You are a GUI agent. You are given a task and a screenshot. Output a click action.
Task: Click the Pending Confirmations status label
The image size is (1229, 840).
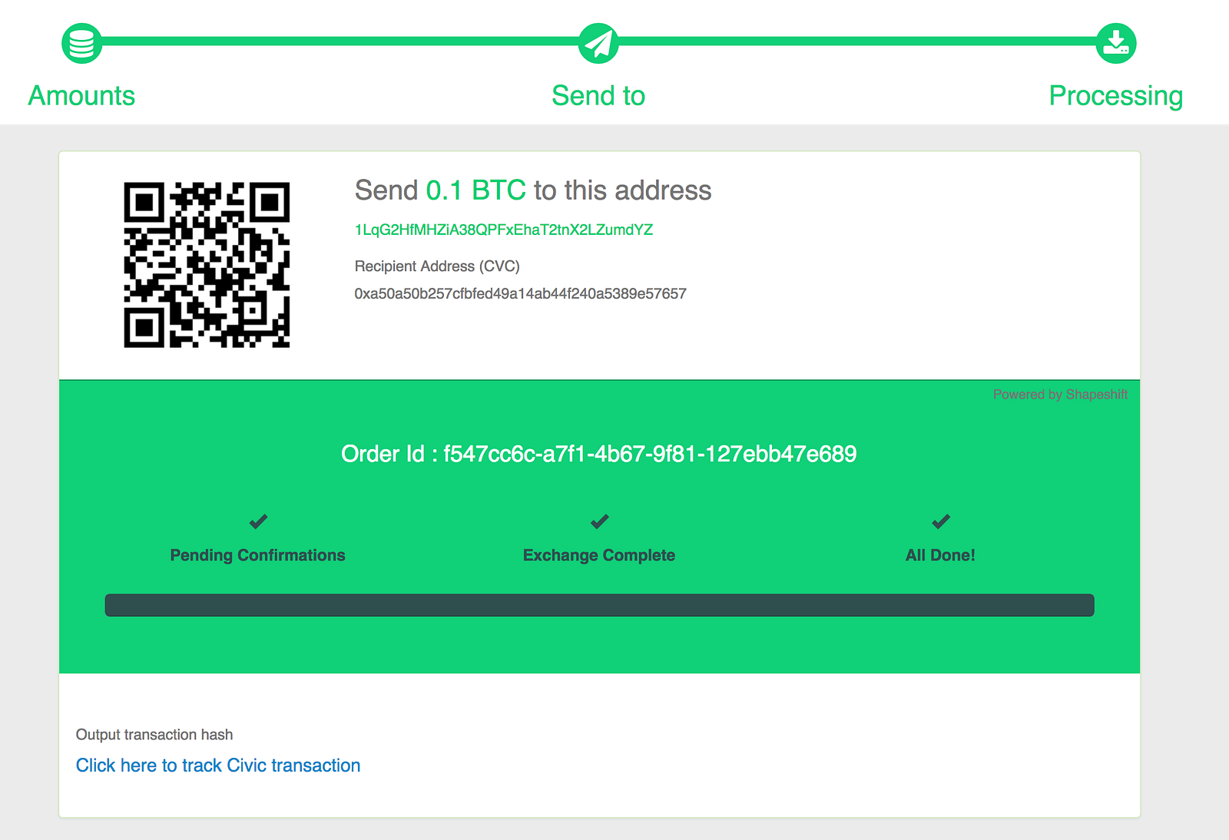(x=257, y=555)
